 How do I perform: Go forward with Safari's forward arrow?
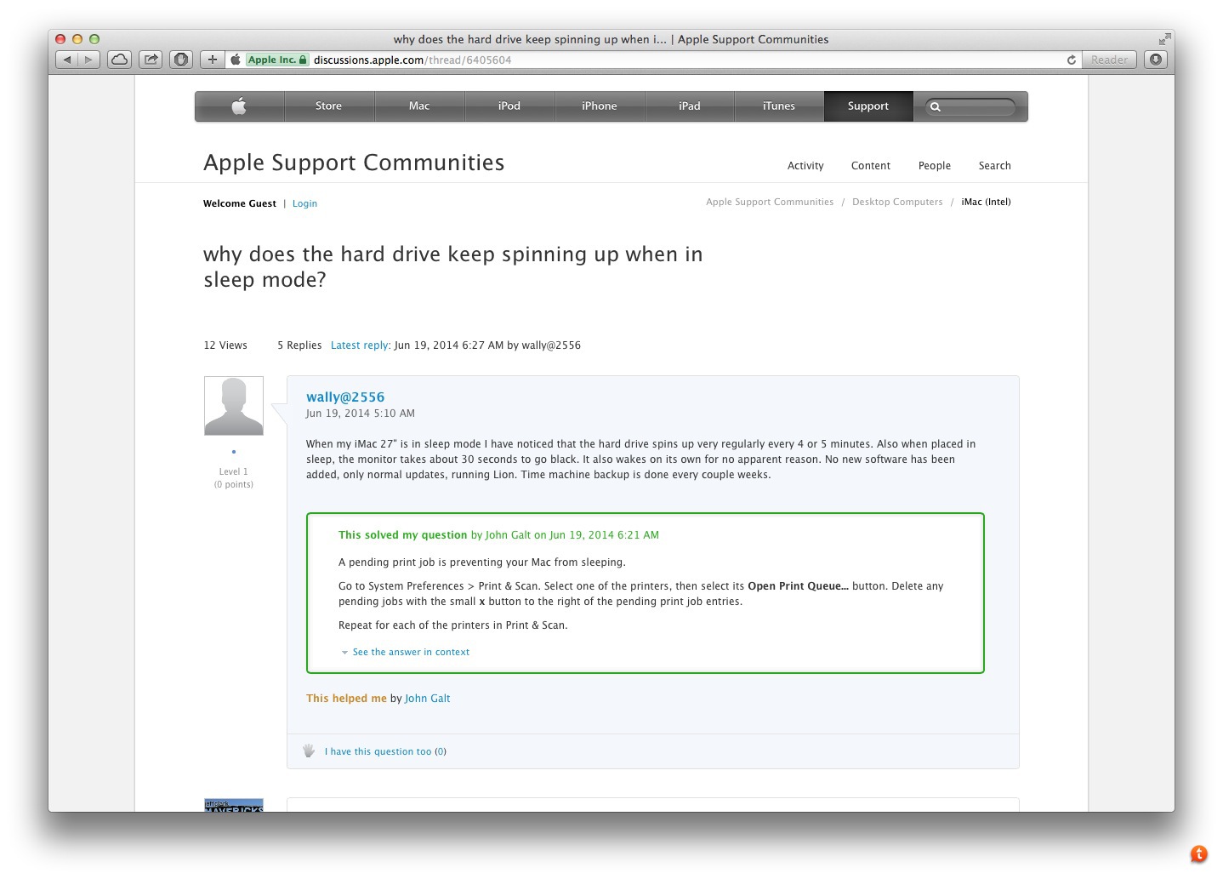click(89, 60)
